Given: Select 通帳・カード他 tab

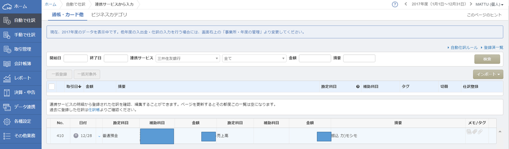Looking at the screenshot, I should (68, 15).
